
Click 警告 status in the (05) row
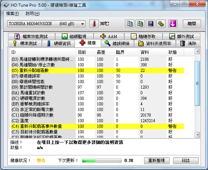pos(172,70)
